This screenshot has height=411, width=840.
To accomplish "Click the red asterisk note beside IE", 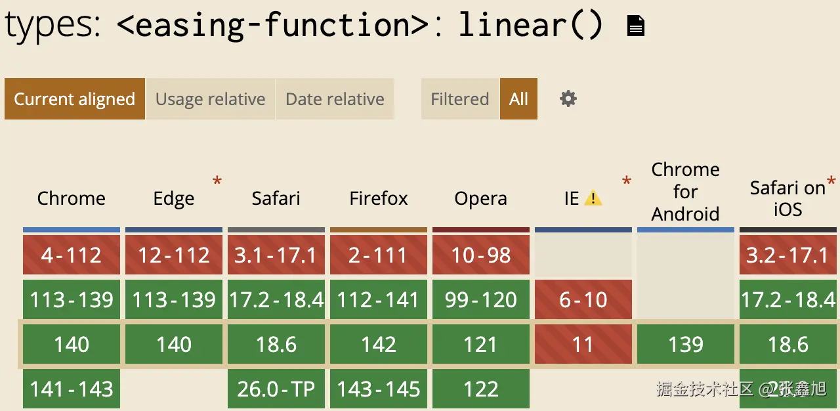I will [626, 181].
